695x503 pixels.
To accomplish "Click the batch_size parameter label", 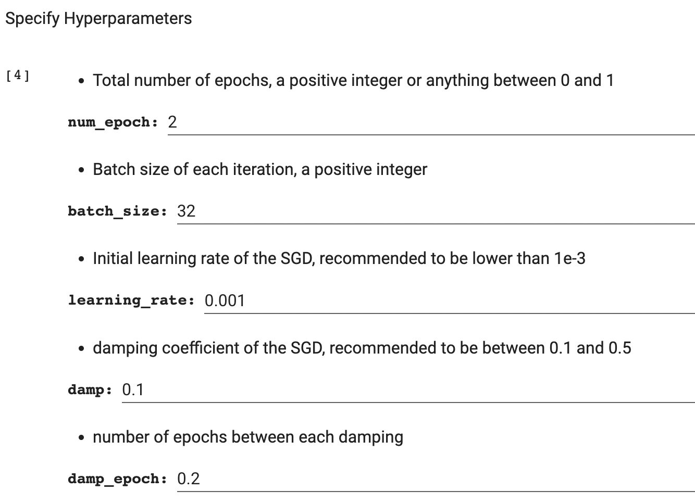I will click(118, 211).
